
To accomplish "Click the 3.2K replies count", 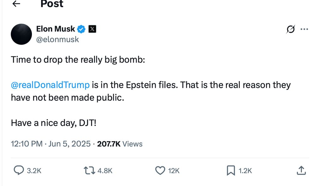I will coord(33,170).
